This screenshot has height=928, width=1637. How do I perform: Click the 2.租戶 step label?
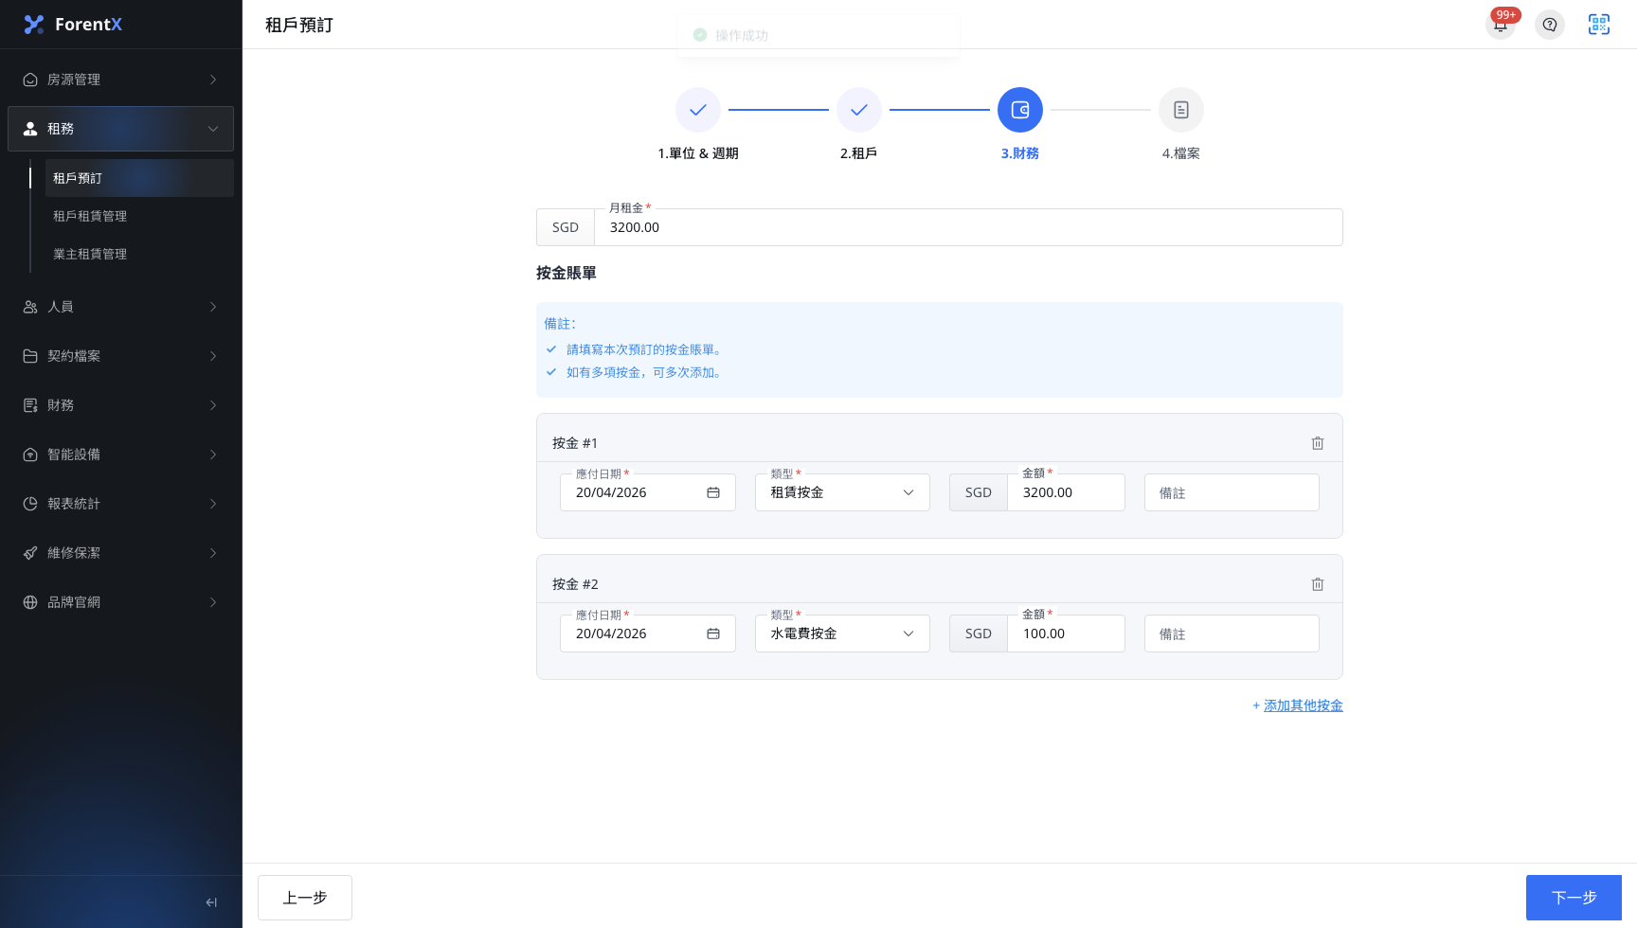859,153
